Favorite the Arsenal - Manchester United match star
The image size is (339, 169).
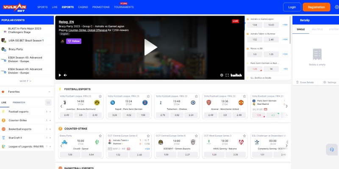click(x=245, y=96)
